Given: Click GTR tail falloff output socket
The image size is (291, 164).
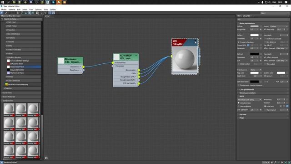Looking at the screenshot, I should (x=139, y=83).
